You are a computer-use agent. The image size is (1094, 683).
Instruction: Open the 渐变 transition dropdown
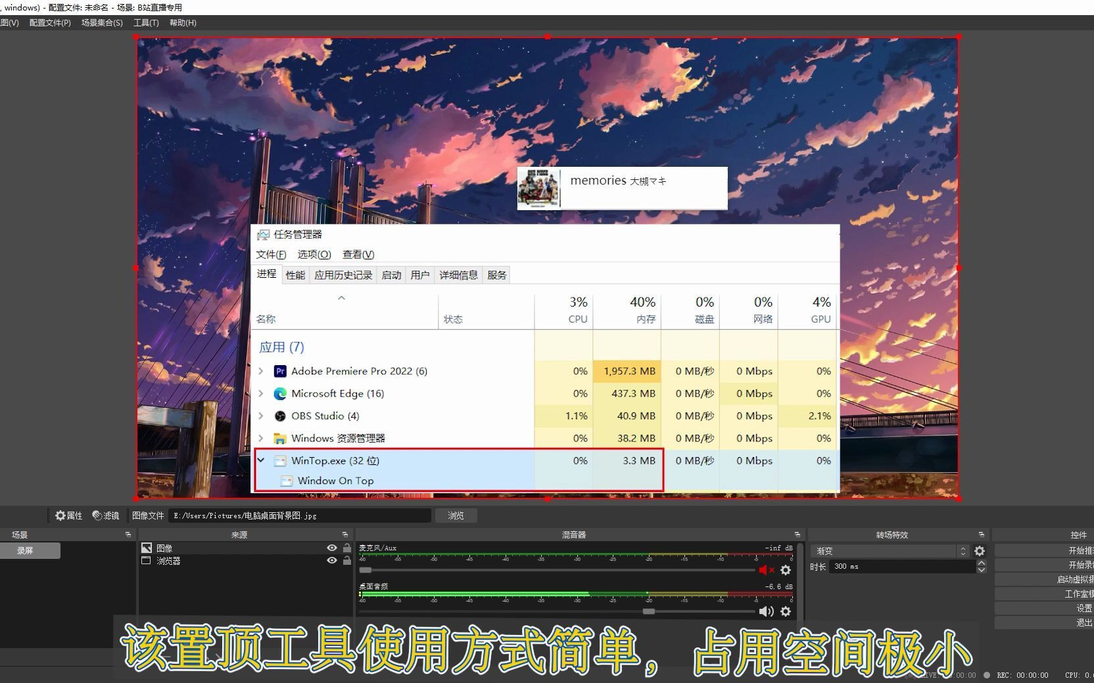tap(891, 551)
